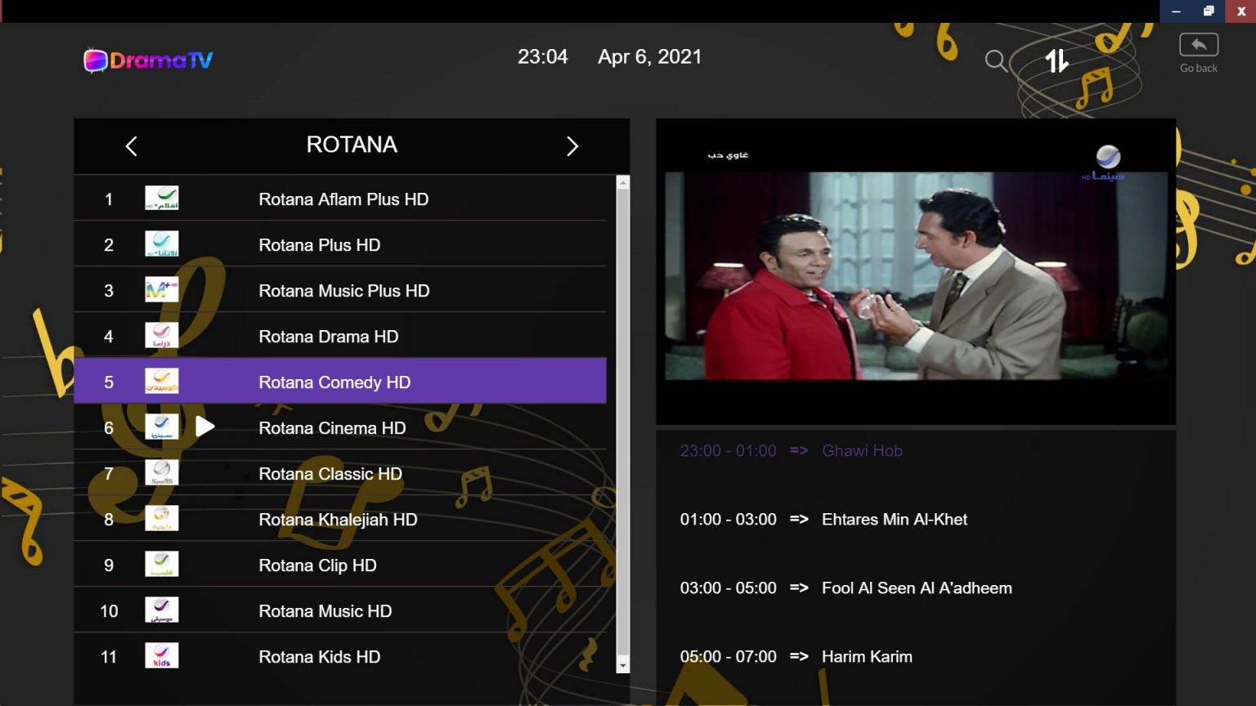Click the Rotana Kids HD channel logo

(161, 655)
